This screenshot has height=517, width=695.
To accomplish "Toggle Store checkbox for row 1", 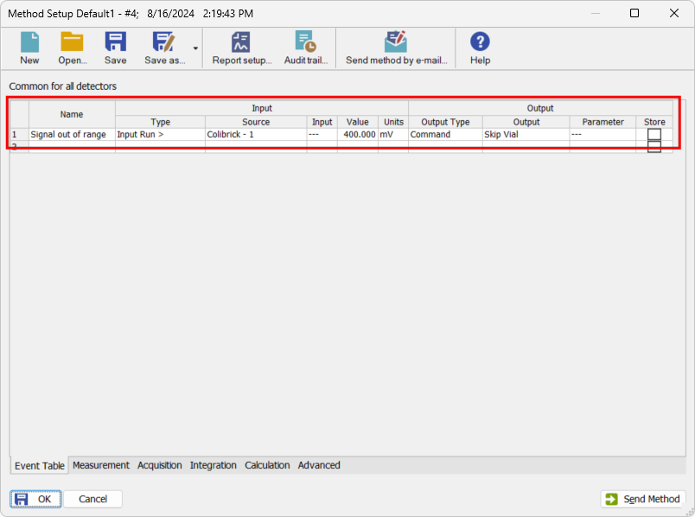I will click(x=654, y=134).
